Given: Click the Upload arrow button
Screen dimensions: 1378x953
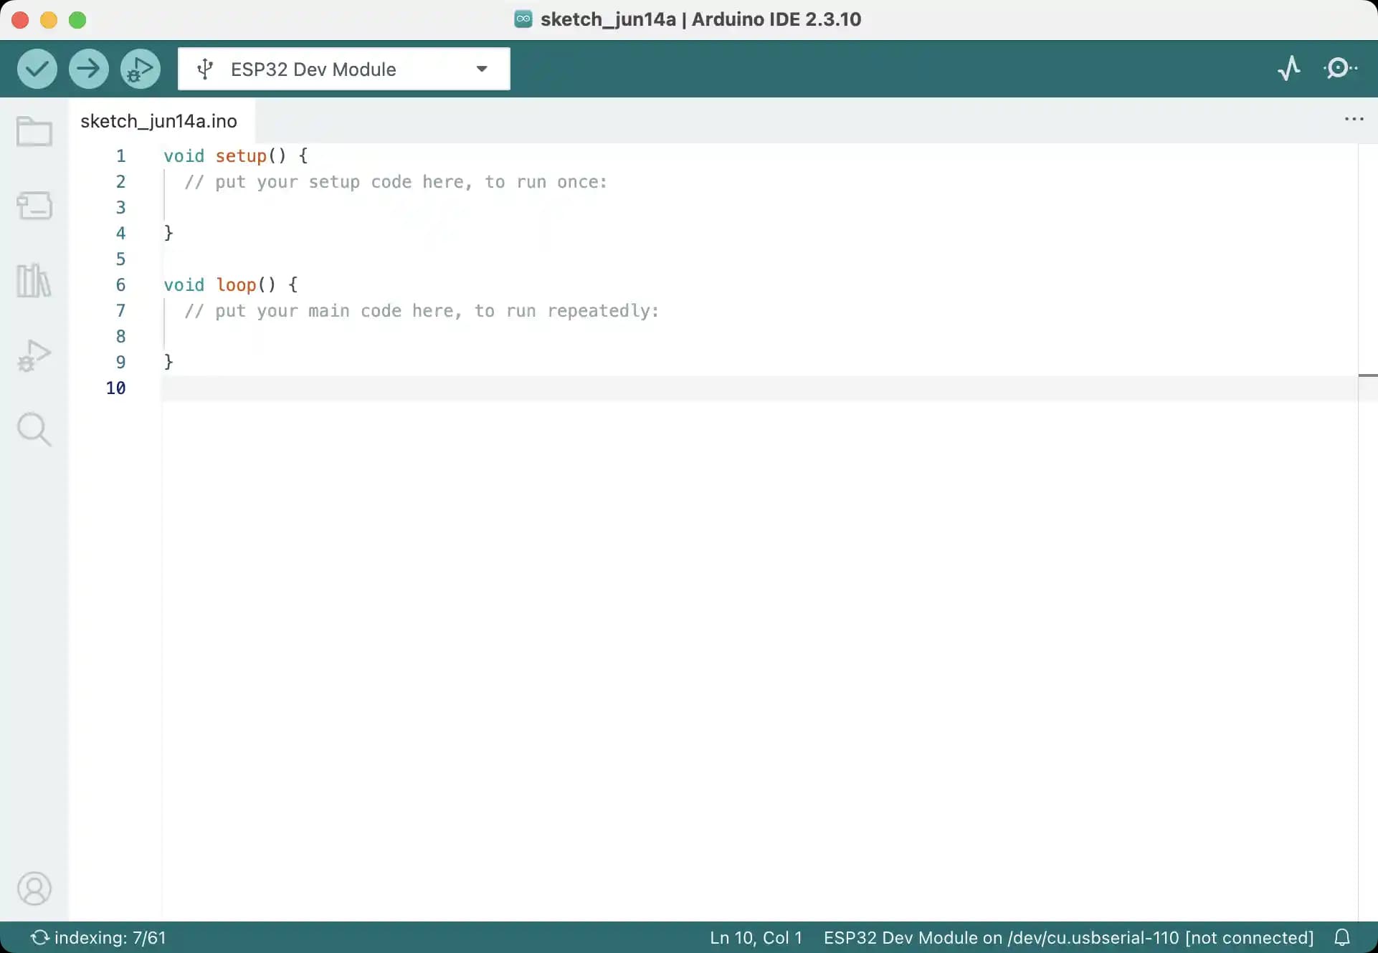Looking at the screenshot, I should click(x=89, y=69).
